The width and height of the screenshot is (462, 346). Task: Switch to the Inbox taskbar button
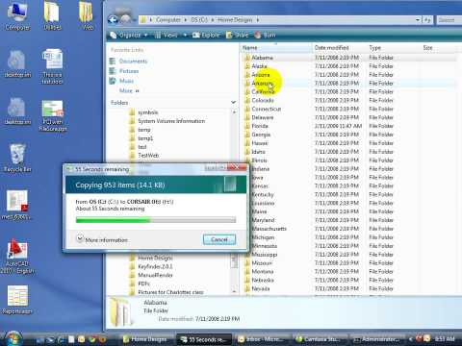(262, 339)
